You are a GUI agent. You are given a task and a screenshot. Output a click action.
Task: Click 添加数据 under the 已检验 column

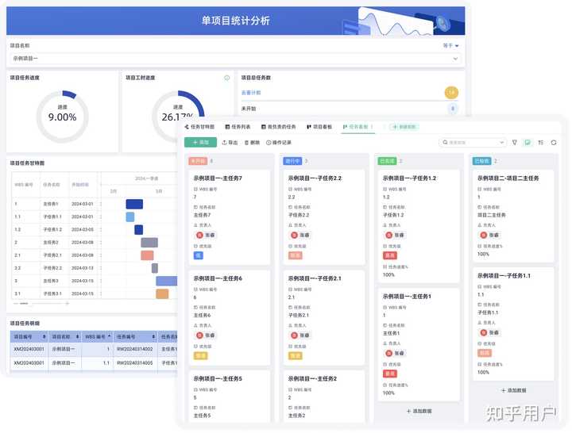pyautogui.click(x=514, y=390)
